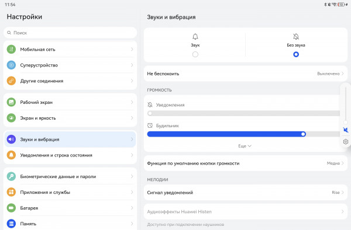This screenshot has height=230, width=351.
Task: Open Другие соединения settings
Action: click(x=70, y=81)
